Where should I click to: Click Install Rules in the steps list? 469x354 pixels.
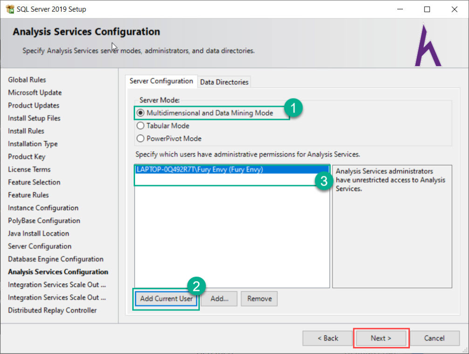26,131
